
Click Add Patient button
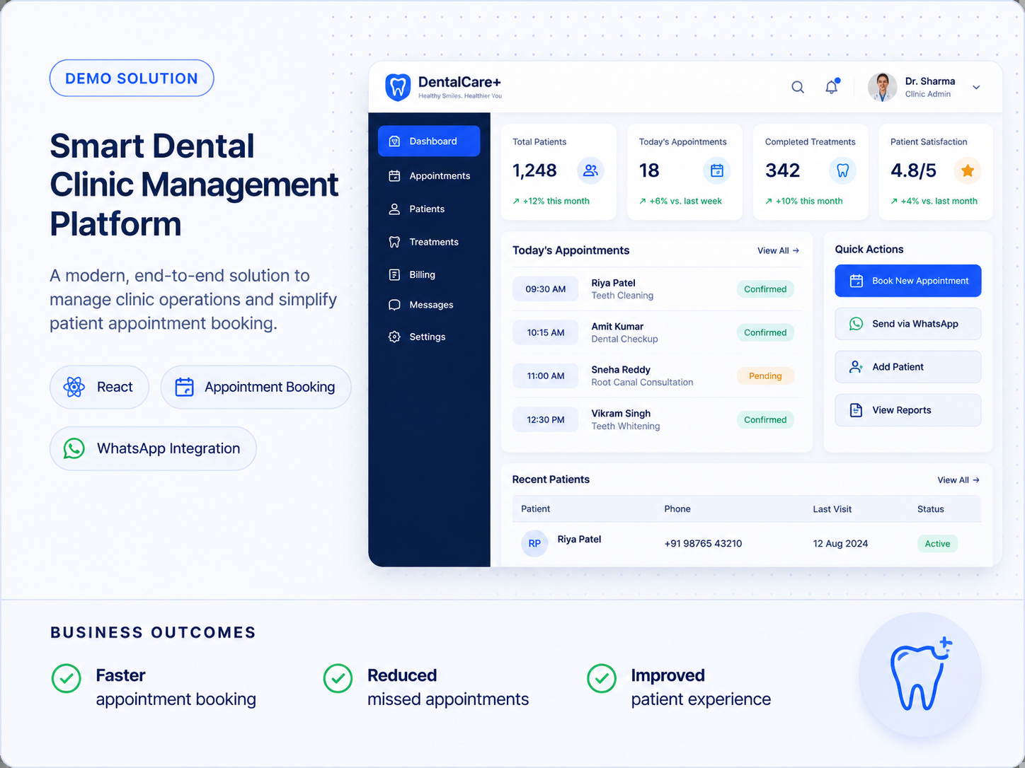point(908,367)
